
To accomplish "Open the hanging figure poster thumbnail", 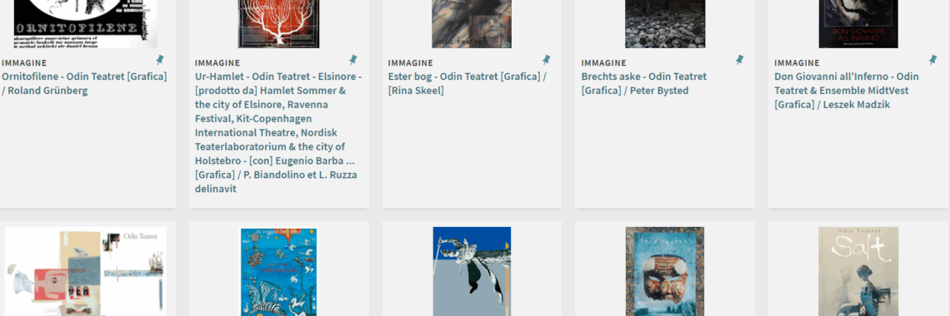I will click(472, 271).
